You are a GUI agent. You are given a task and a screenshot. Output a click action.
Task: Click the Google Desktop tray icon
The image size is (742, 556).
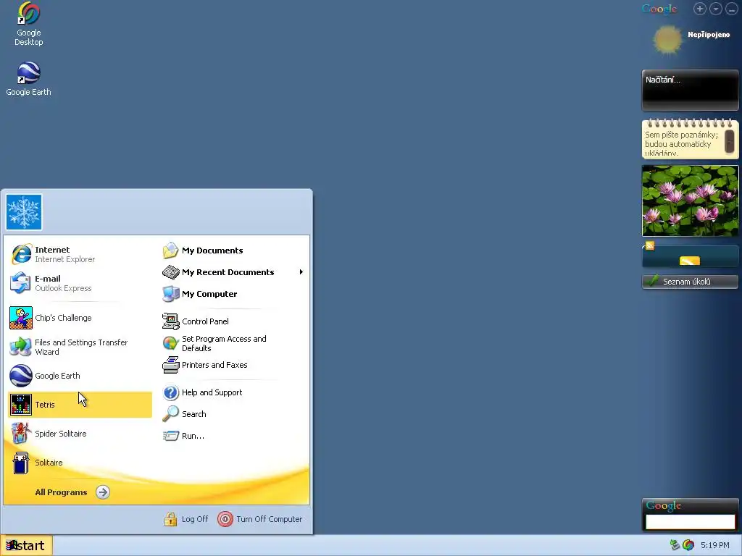[688, 545]
